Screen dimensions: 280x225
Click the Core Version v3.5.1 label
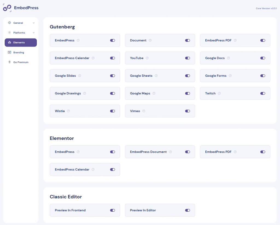tap(266, 8)
